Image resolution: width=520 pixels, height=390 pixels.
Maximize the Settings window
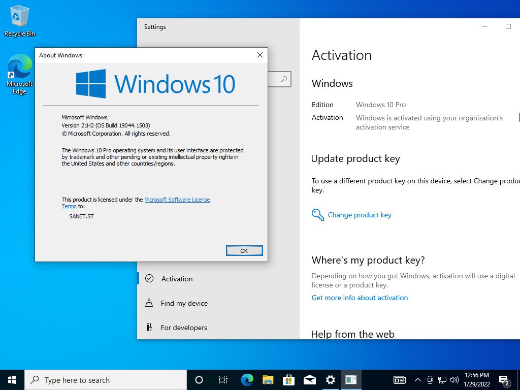(508, 26)
